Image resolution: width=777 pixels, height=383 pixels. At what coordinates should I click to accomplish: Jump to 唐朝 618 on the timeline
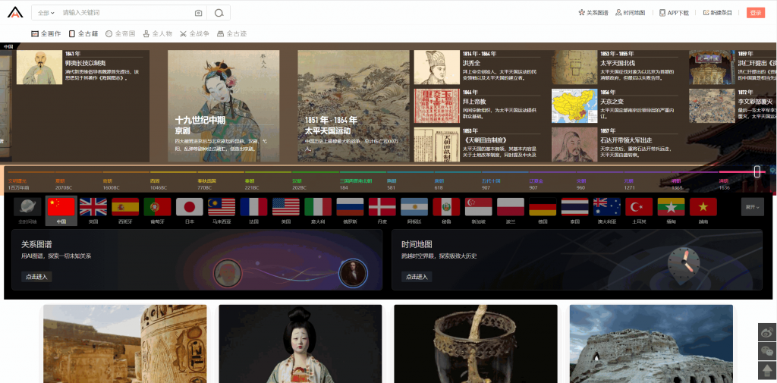439,184
